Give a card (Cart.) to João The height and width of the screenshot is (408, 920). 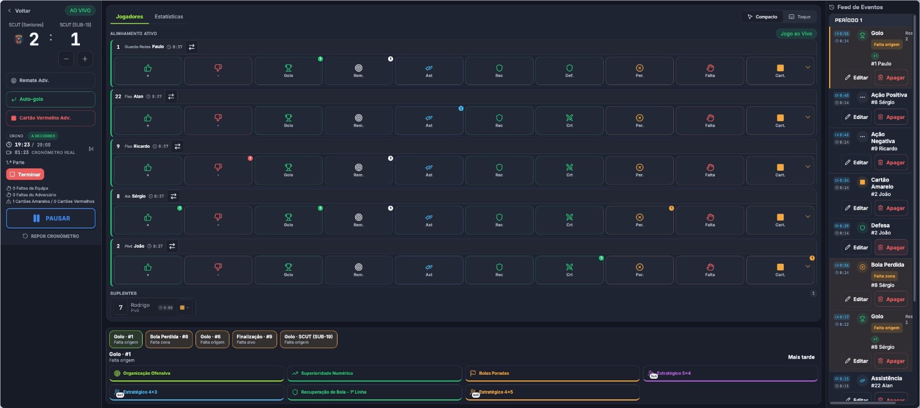tap(780, 270)
